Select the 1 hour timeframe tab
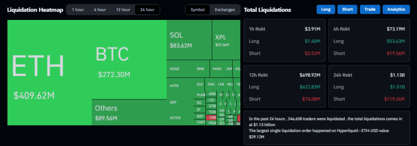Image resolution: width=417 pixels, height=146 pixels. (x=78, y=10)
